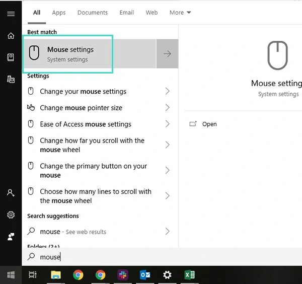Click mouse pointer size icon
Image resolution: width=302 pixels, height=284 pixels.
point(31,108)
